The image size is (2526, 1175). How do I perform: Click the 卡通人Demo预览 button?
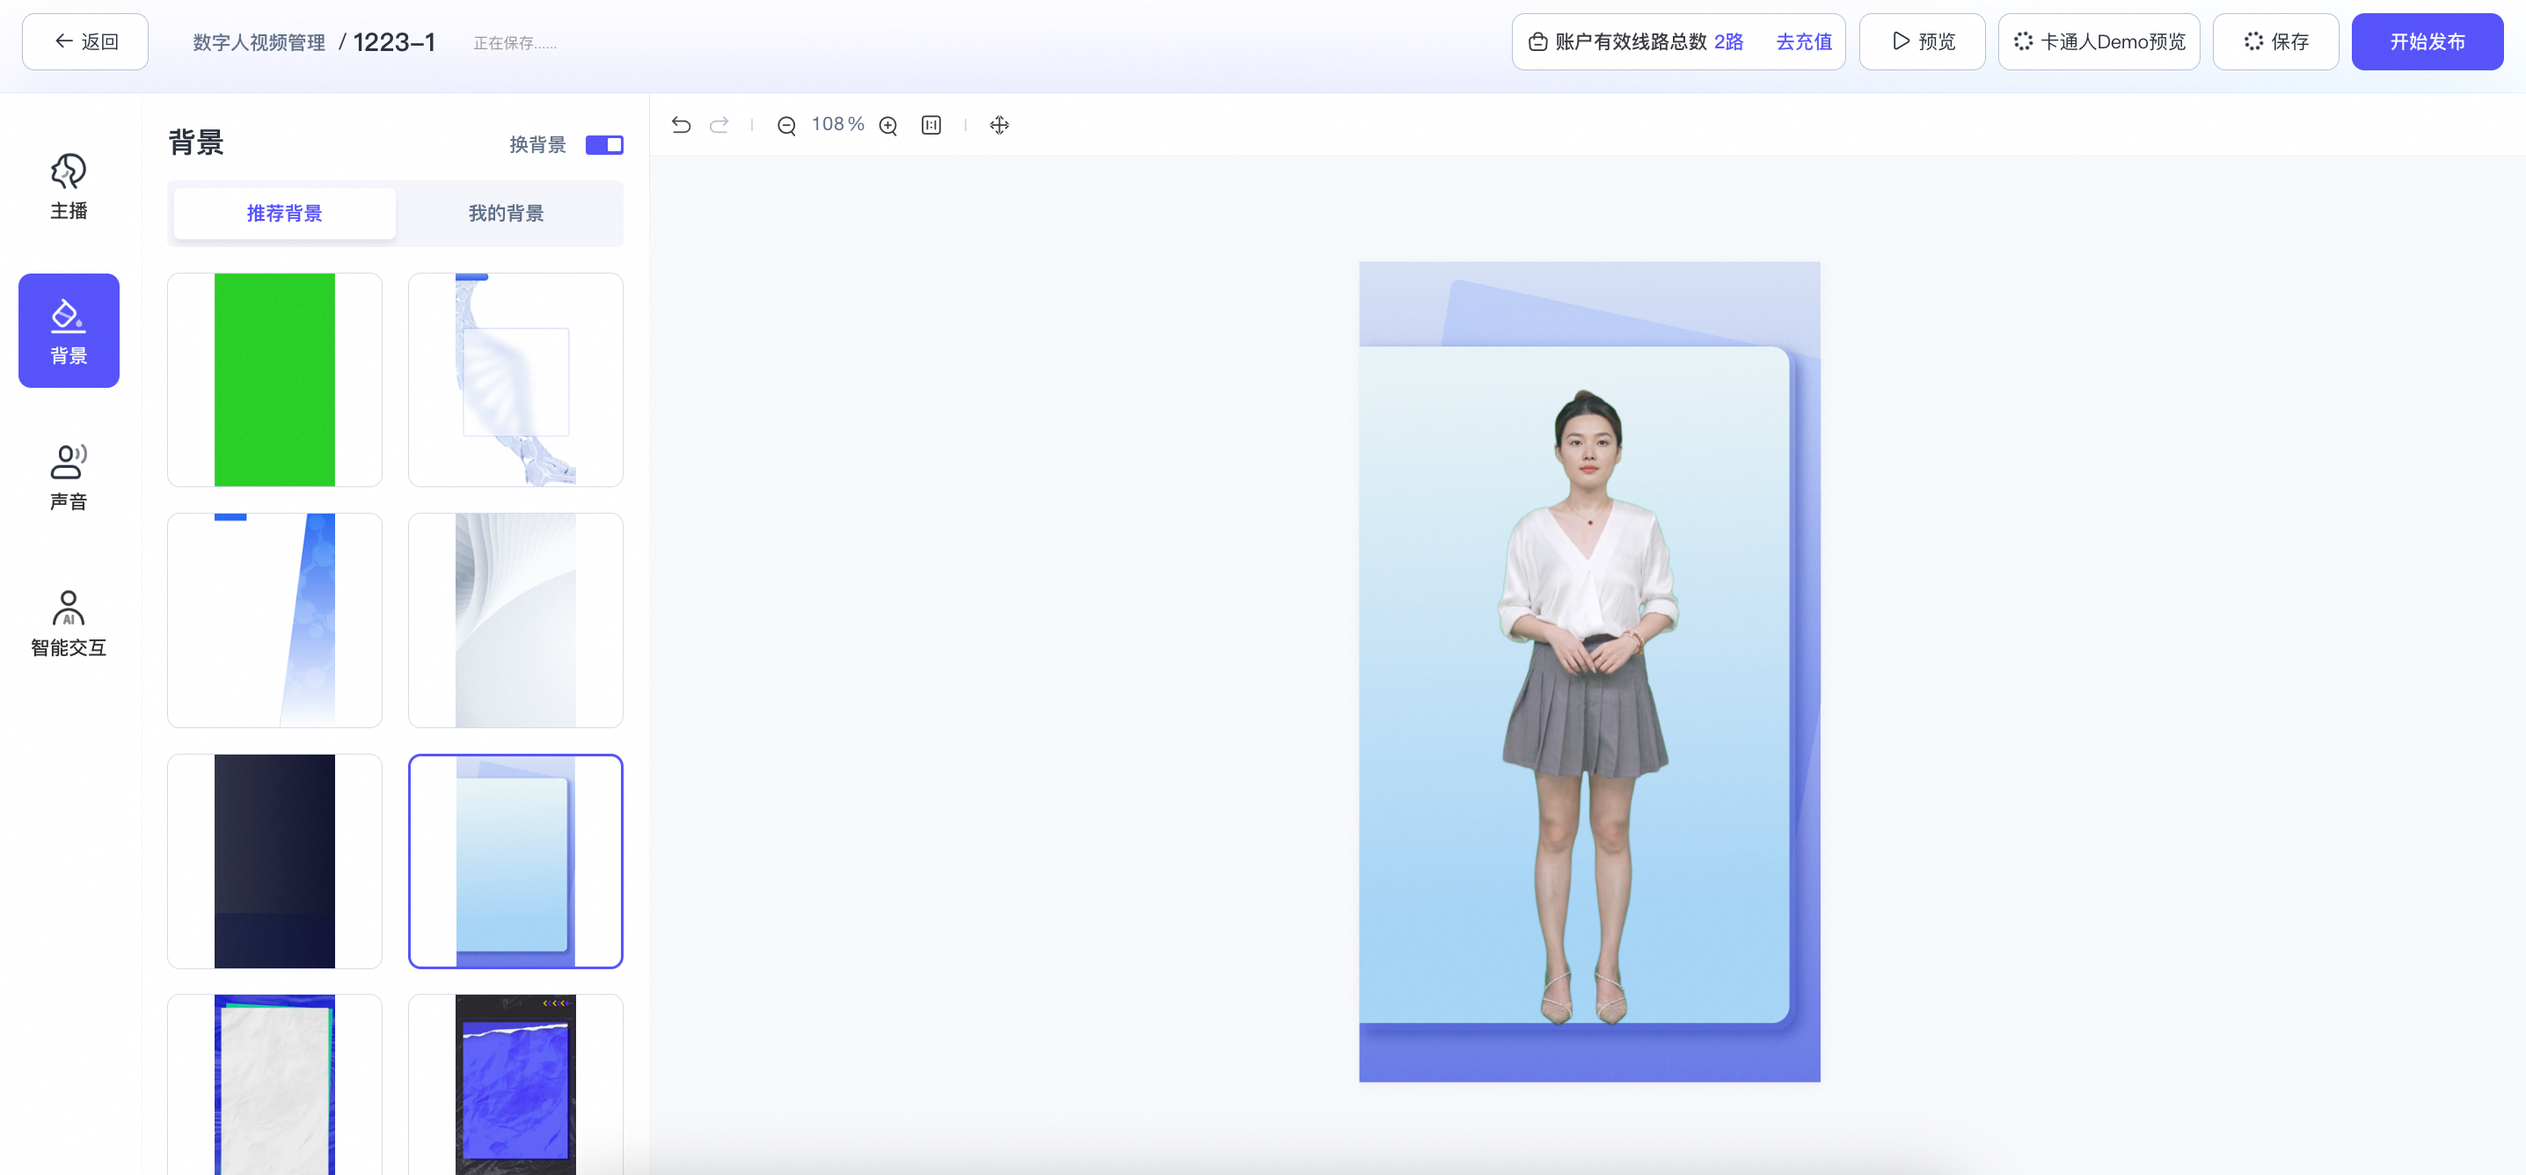(x=2099, y=41)
